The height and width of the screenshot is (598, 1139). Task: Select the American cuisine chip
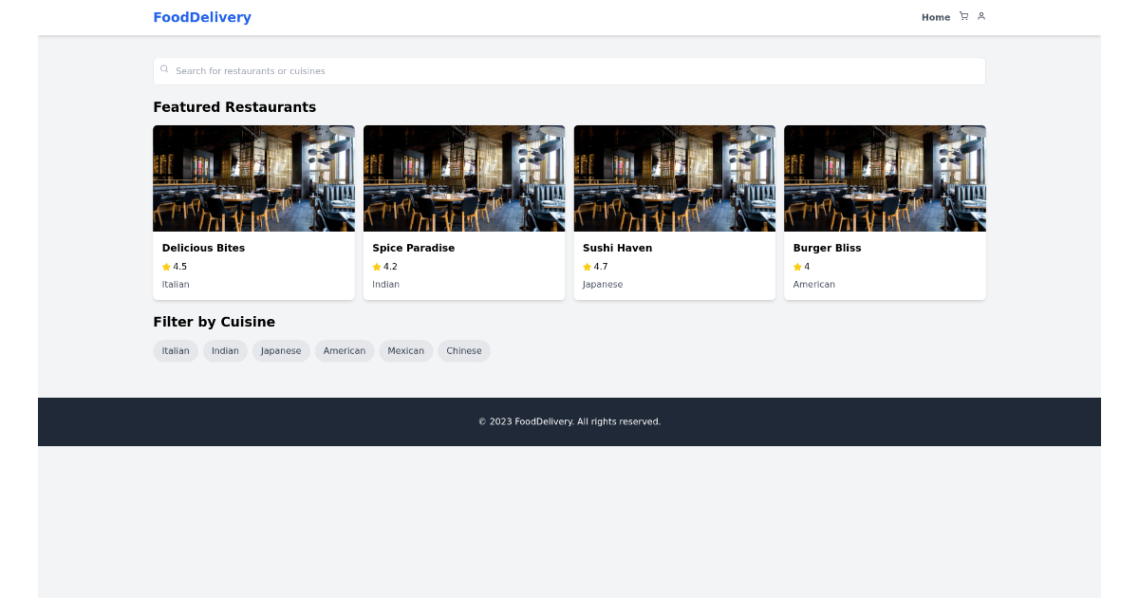pyautogui.click(x=345, y=350)
